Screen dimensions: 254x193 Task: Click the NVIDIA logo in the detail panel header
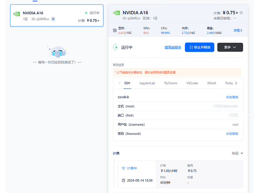pyautogui.click(x=116, y=13)
